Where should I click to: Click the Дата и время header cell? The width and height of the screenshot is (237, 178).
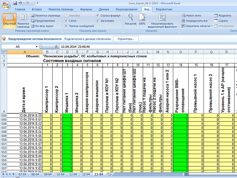24,90
